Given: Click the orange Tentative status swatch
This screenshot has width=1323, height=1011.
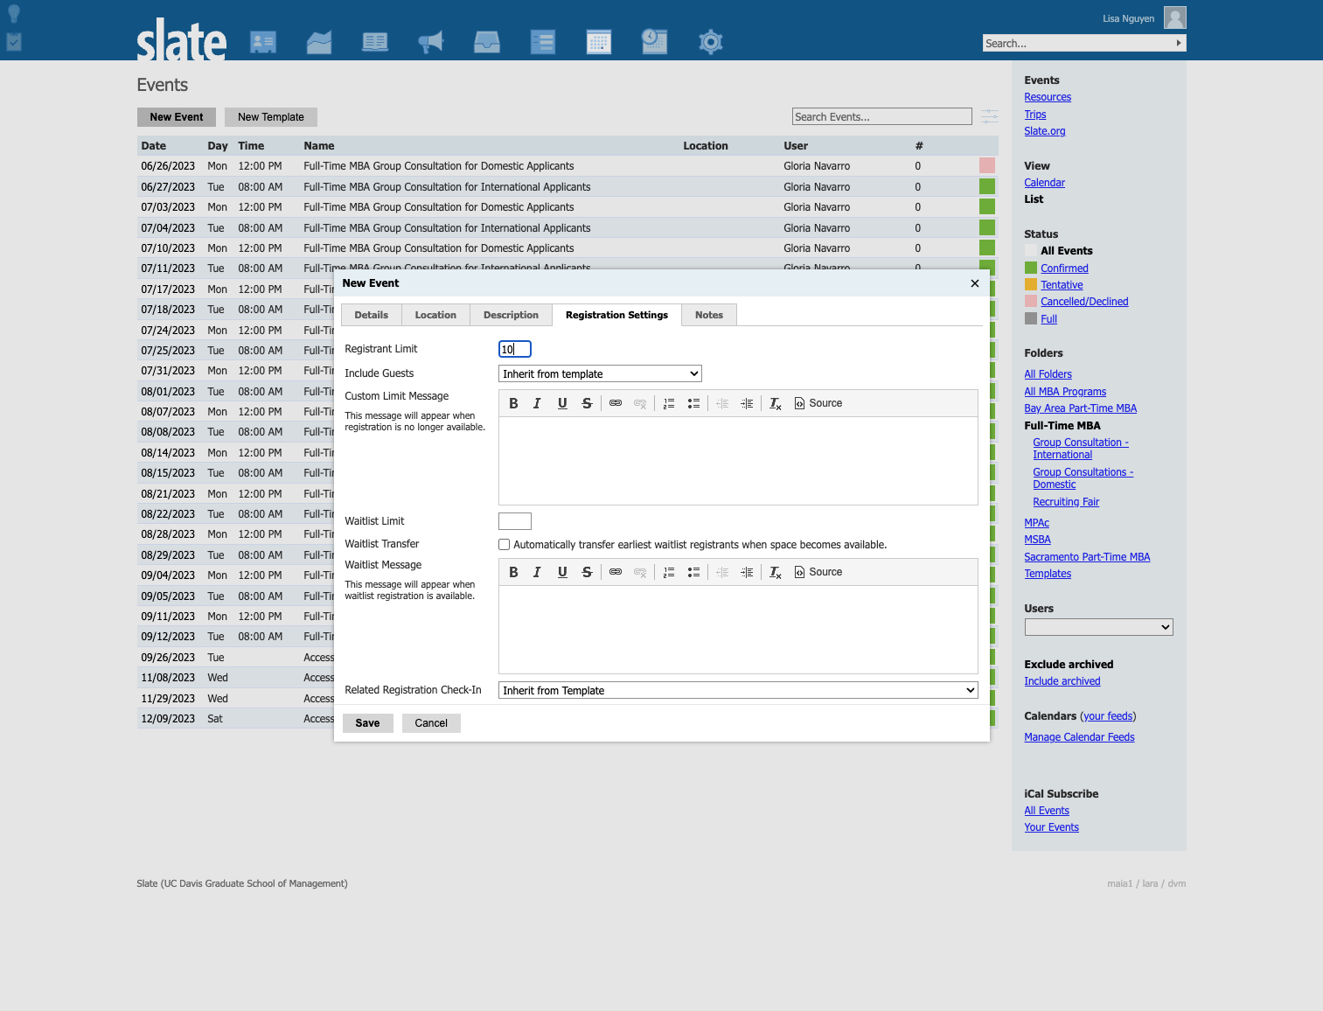Looking at the screenshot, I should (x=1031, y=284).
